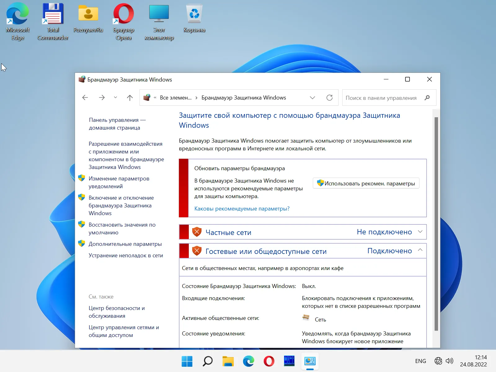
Task: Click 'Брандмауэр Защитника Windows' breadcrumb
Action: click(x=244, y=98)
